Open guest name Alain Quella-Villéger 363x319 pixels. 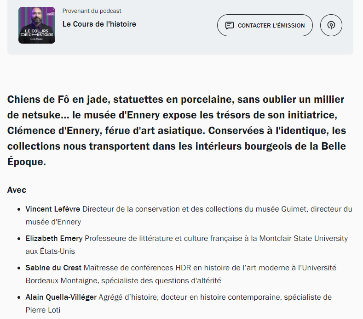61,297
